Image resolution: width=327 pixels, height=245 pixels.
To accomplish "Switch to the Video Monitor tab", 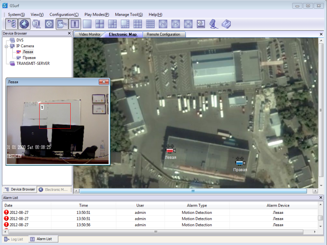I will tap(89, 35).
